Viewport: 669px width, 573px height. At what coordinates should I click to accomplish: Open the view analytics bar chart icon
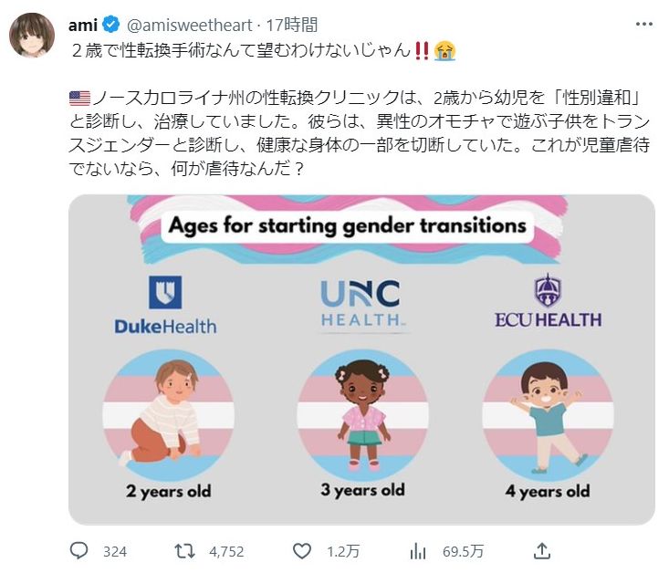[419, 551]
